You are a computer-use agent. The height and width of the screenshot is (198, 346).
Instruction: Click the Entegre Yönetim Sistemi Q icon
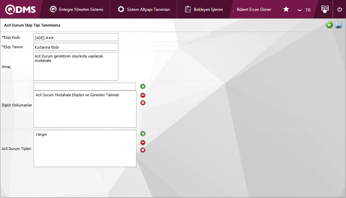53,9
